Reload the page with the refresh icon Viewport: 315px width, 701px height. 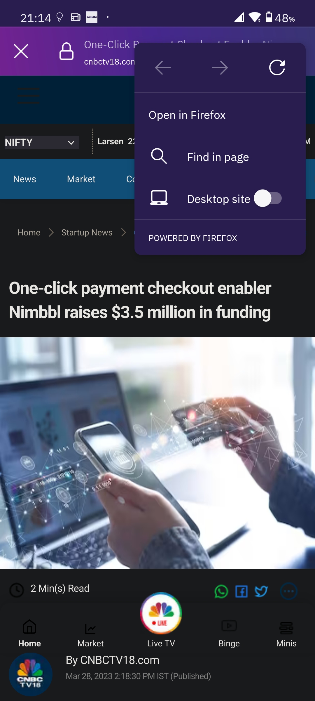coord(277,68)
